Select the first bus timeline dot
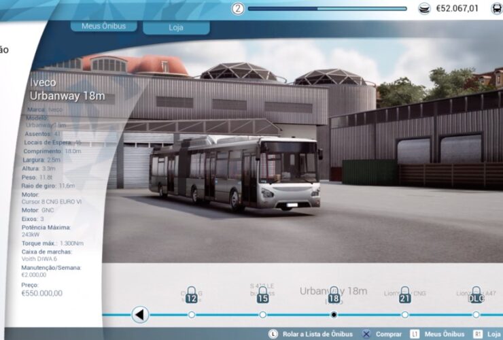Viewport: 503px width, 340px height. coord(191,315)
